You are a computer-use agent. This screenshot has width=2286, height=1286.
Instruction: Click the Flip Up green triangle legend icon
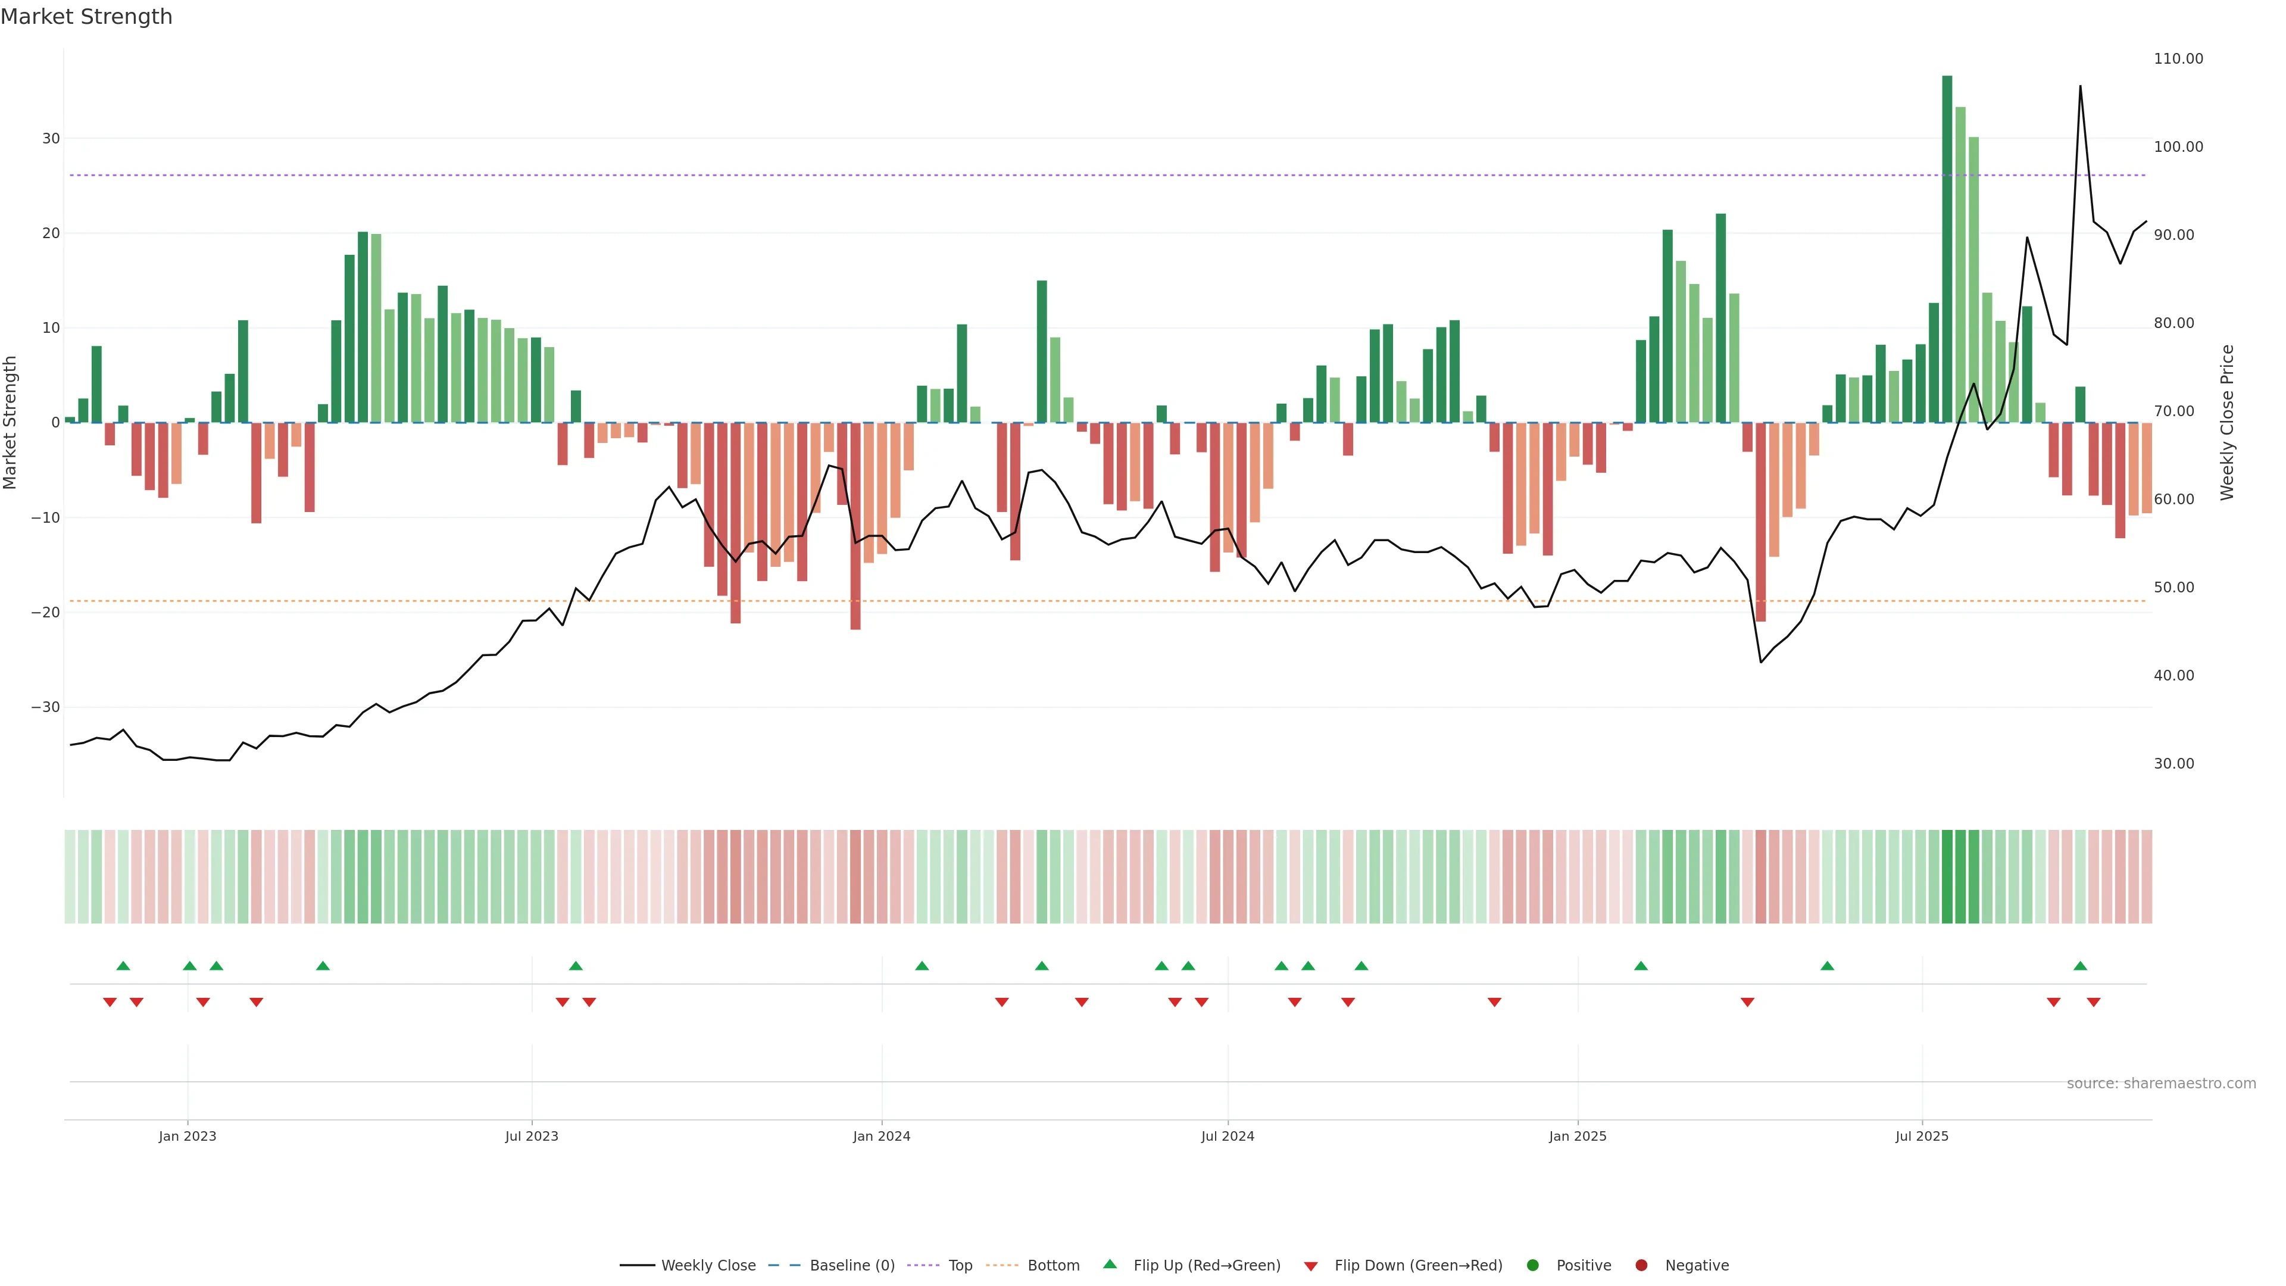[x=1109, y=1264]
